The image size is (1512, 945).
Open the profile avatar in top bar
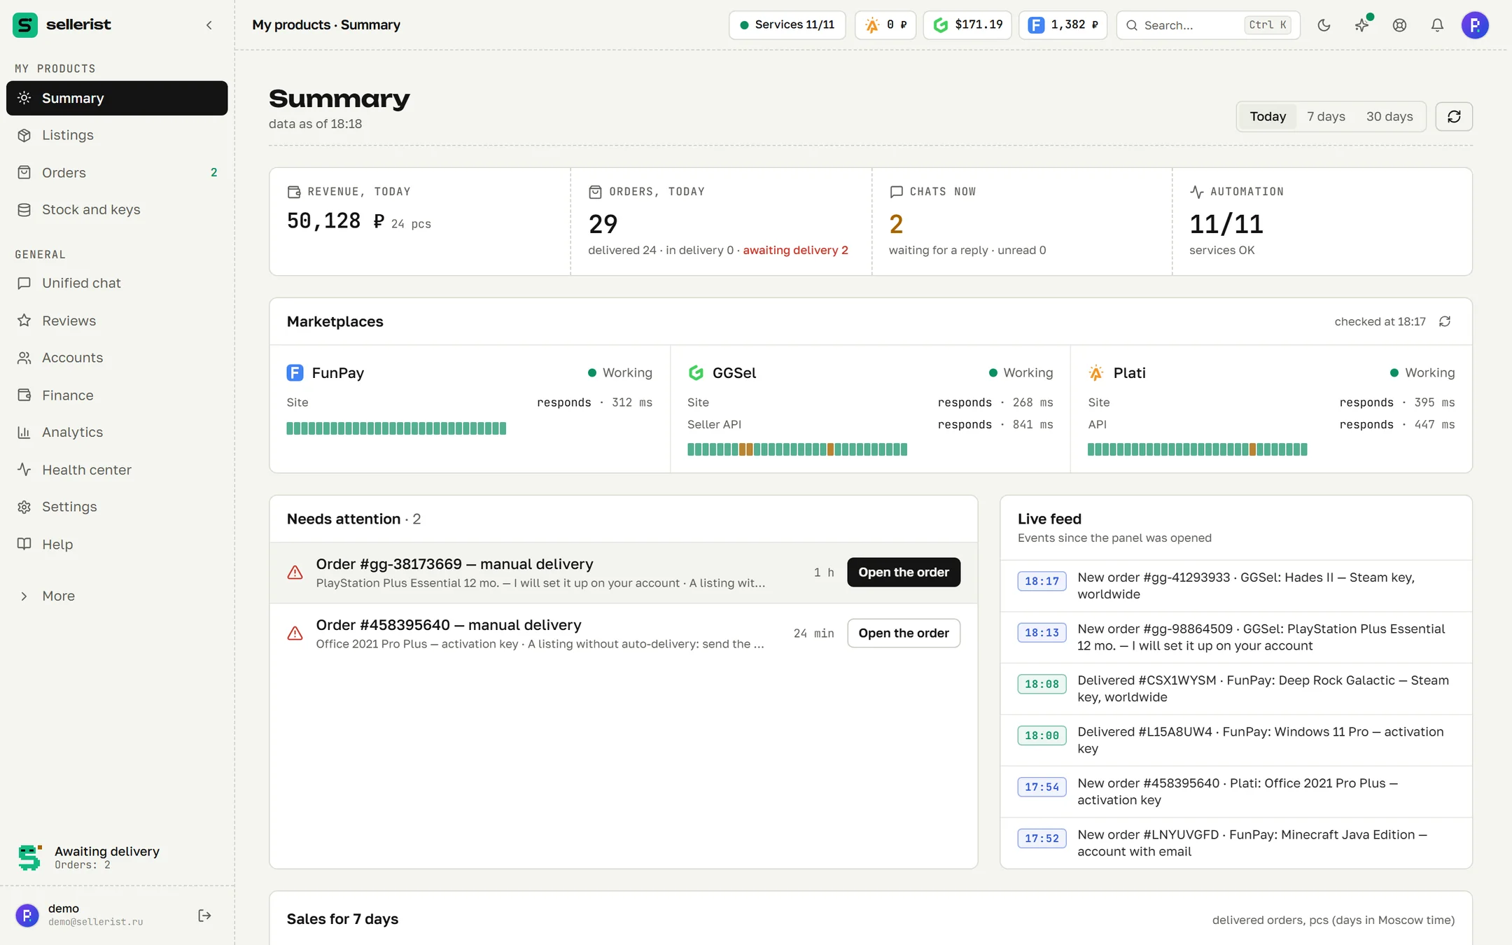point(1475,25)
